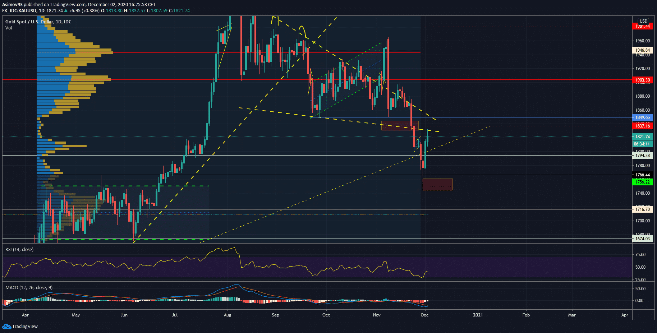The image size is (657, 333).
Task: Select the 1794.38 white price label
Action: (642, 156)
